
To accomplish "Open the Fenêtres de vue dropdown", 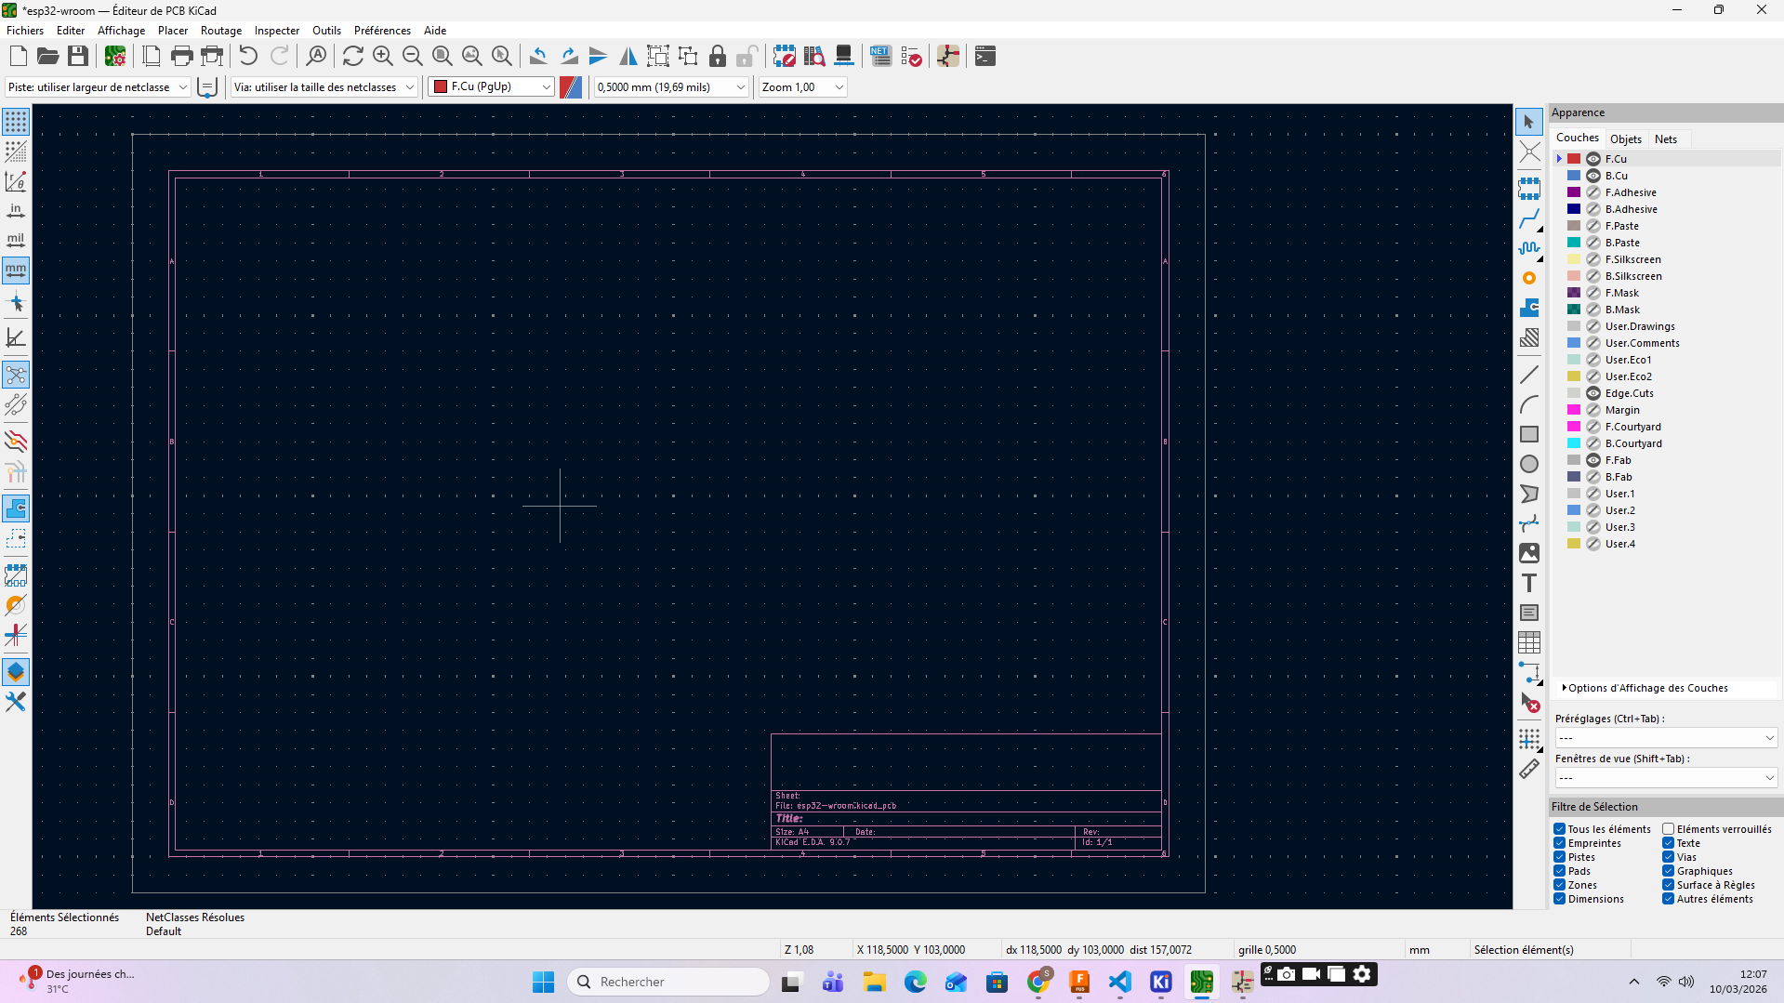I will point(1666,778).
